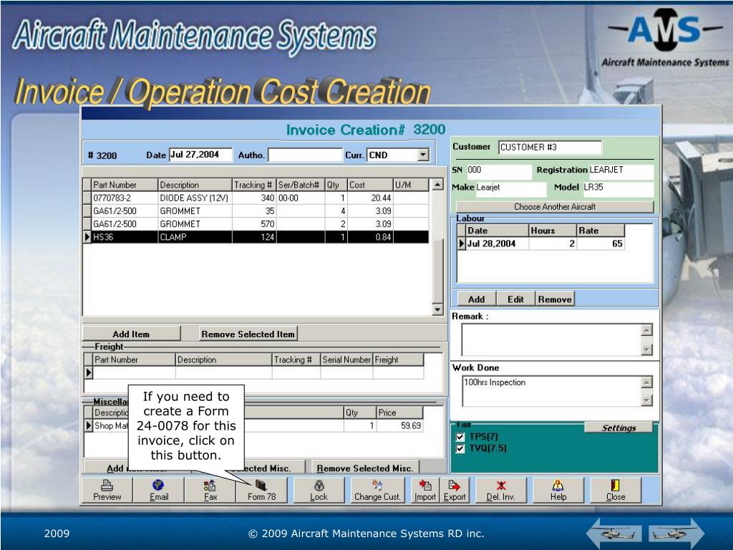The image size is (733, 550).
Task: Click the Model field showing LR35
Action: point(618,188)
